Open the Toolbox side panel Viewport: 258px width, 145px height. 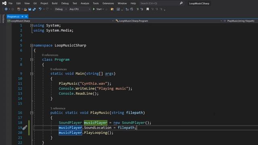tap(3, 19)
